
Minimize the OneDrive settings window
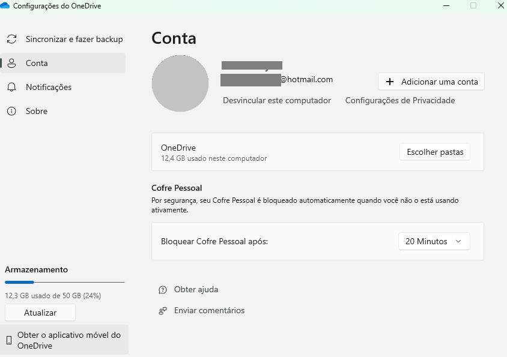[446, 5]
